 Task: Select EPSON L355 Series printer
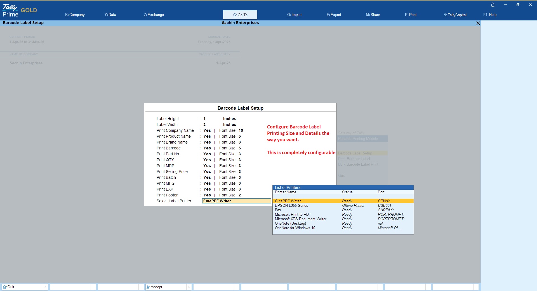tap(291, 205)
